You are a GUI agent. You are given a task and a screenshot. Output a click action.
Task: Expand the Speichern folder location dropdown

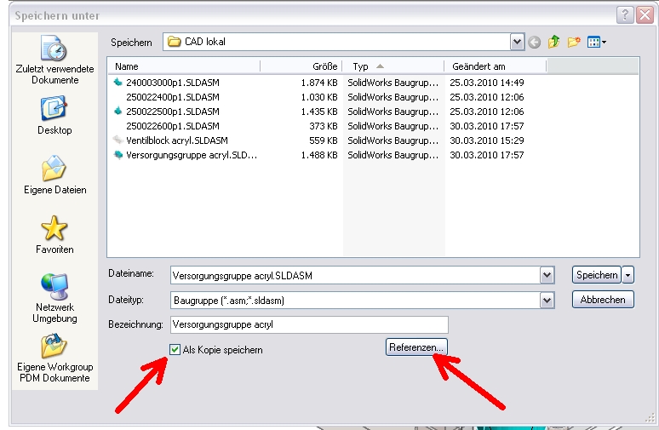pyautogui.click(x=518, y=42)
